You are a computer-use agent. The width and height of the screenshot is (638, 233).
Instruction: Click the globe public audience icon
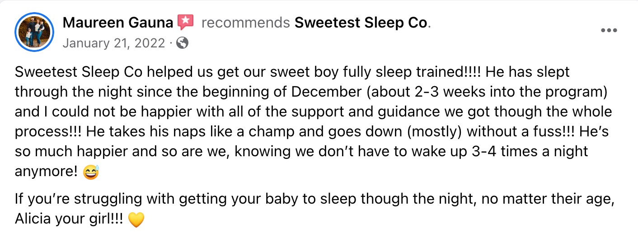click(183, 43)
